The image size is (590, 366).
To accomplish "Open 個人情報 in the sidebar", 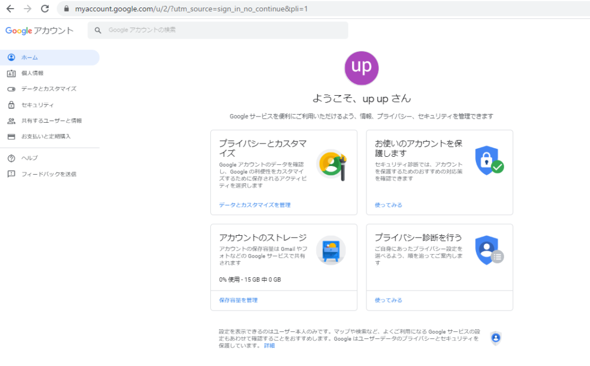I will tap(50, 73).
